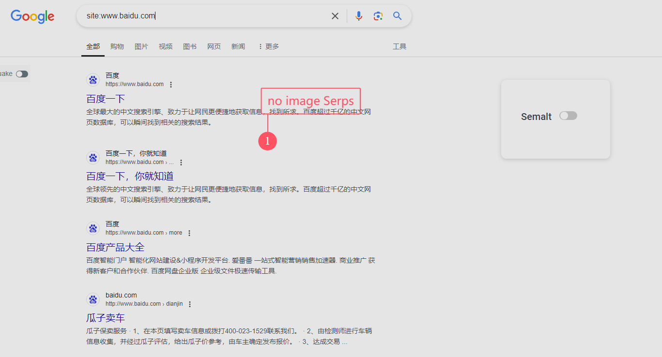Expand the 更多 more menu
The image size is (662, 357).
click(x=268, y=46)
